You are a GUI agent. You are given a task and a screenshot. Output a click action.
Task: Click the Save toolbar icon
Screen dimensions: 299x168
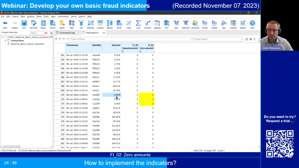point(24,24)
